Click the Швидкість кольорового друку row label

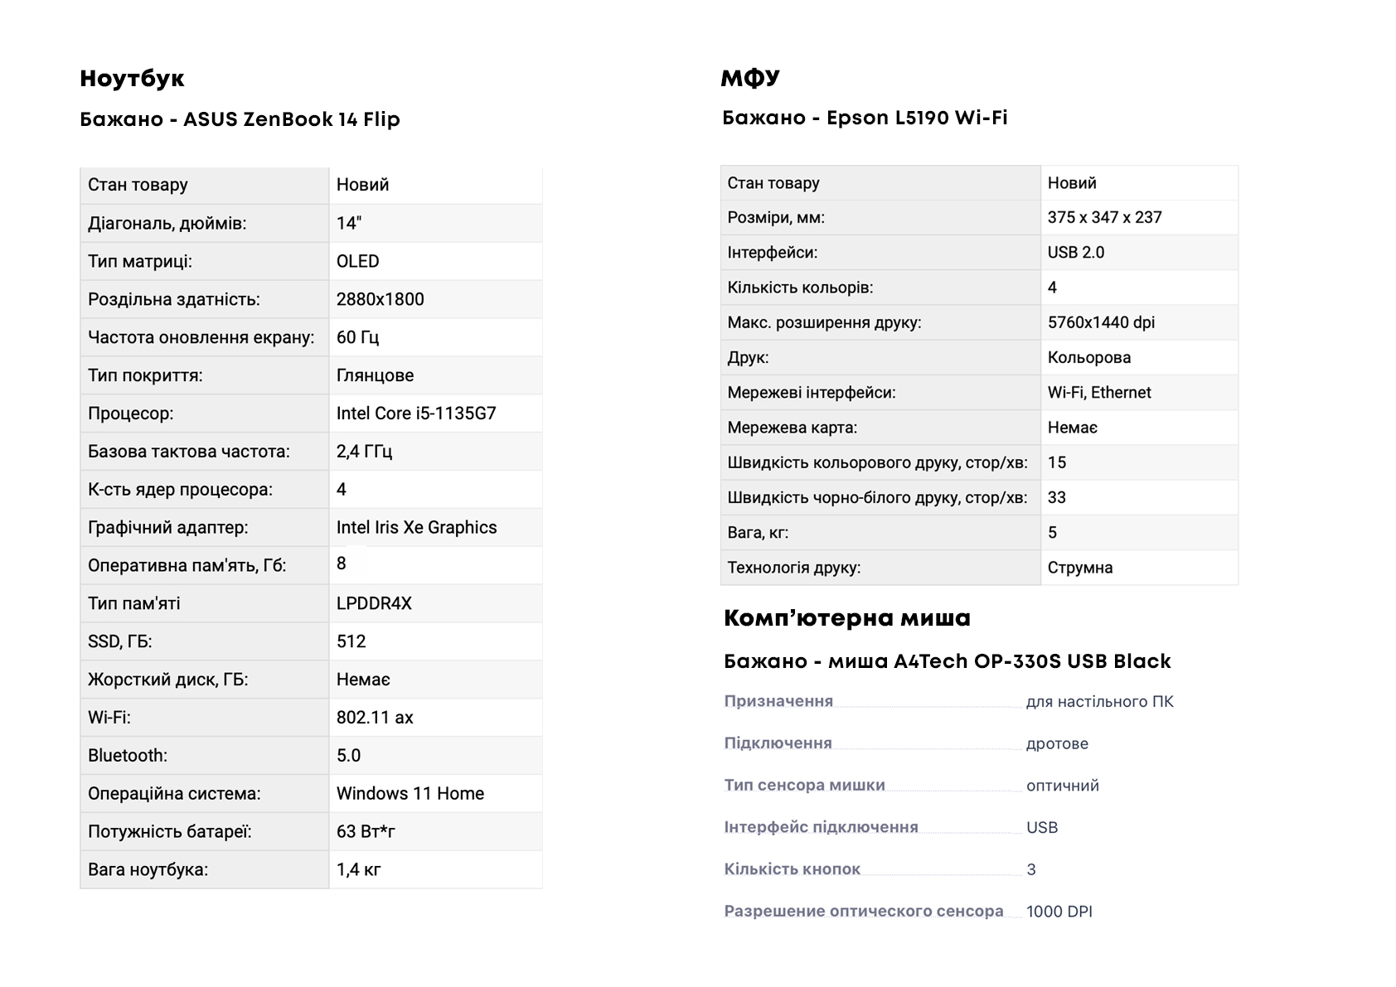pos(877,462)
